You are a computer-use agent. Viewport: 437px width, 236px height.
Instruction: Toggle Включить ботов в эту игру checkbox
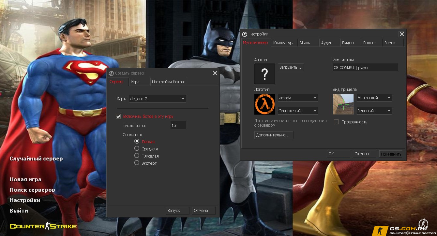coord(118,116)
